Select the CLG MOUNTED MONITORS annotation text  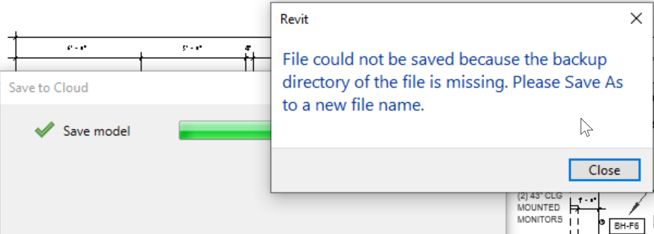point(540,207)
